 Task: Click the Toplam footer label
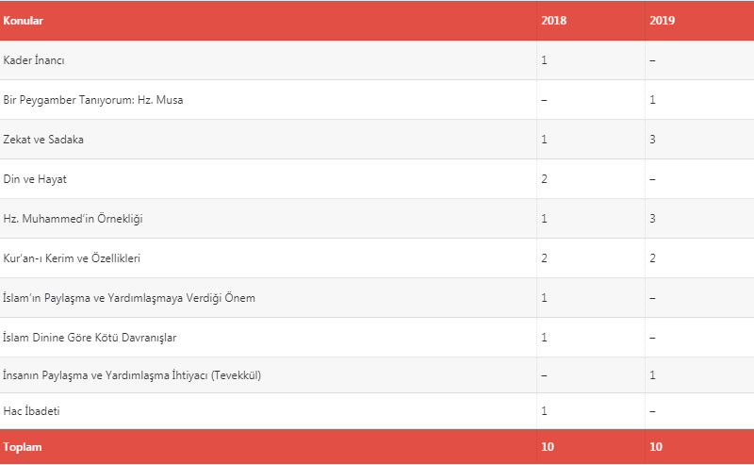click(x=22, y=447)
